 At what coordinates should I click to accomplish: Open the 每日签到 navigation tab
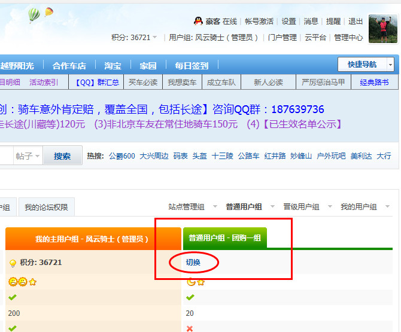click(x=192, y=66)
